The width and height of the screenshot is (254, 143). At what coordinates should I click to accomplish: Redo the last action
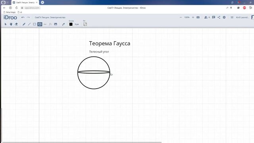[x=28, y=17]
